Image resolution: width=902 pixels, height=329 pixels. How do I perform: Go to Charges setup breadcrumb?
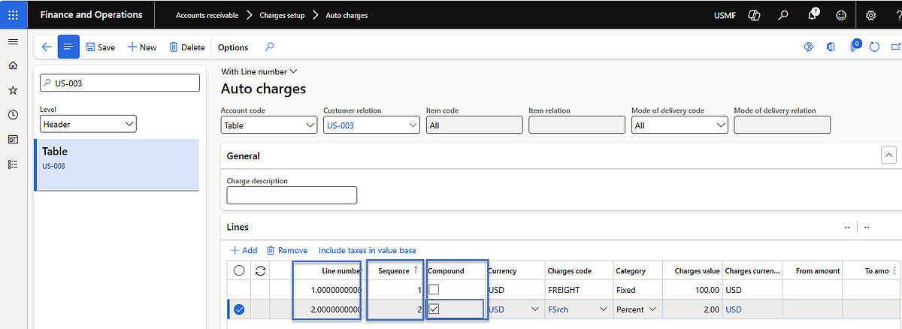point(282,15)
